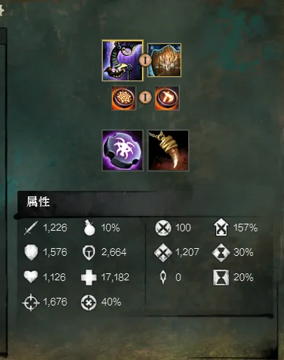Select the purple spider amulet icon
284x360 pixels.
click(122, 150)
